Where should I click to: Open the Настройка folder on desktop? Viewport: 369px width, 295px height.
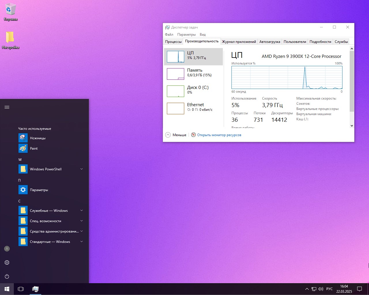coord(10,40)
